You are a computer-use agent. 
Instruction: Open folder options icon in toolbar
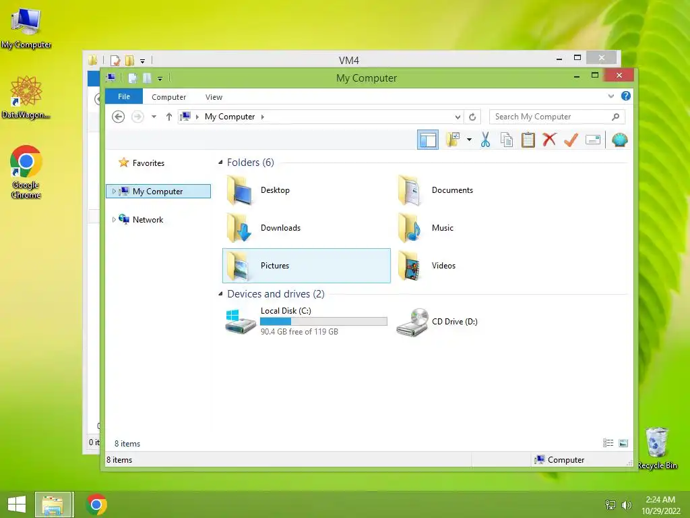(x=452, y=140)
